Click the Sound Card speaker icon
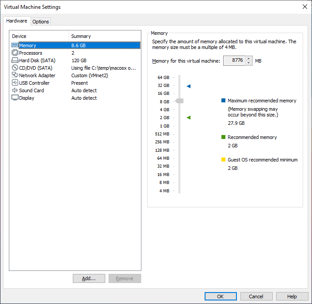Viewport: 312px width, 304px height. click(15, 90)
